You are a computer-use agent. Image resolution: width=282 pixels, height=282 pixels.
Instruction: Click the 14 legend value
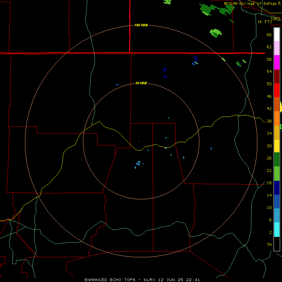[269, 195]
